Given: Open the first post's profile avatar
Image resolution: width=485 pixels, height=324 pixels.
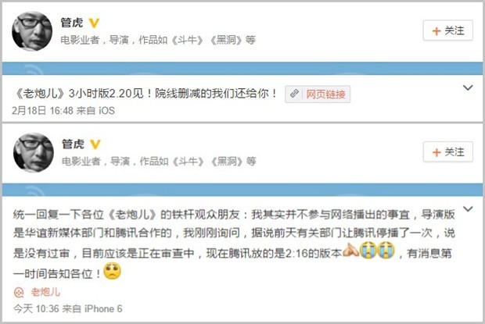Looking at the screenshot, I should pos(32,31).
